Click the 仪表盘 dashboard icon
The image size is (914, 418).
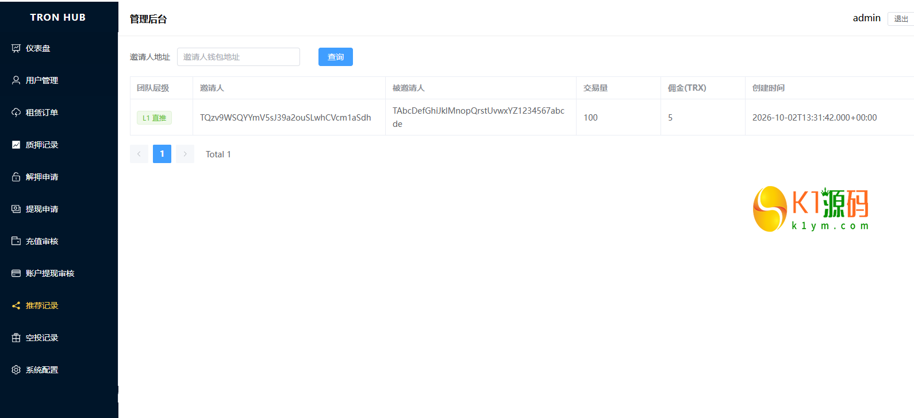pyautogui.click(x=16, y=48)
